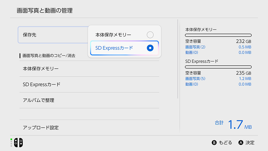Choose 本体保存メモリー option in dropdown
The width and height of the screenshot is (268, 151).
(x=113, y=35)
